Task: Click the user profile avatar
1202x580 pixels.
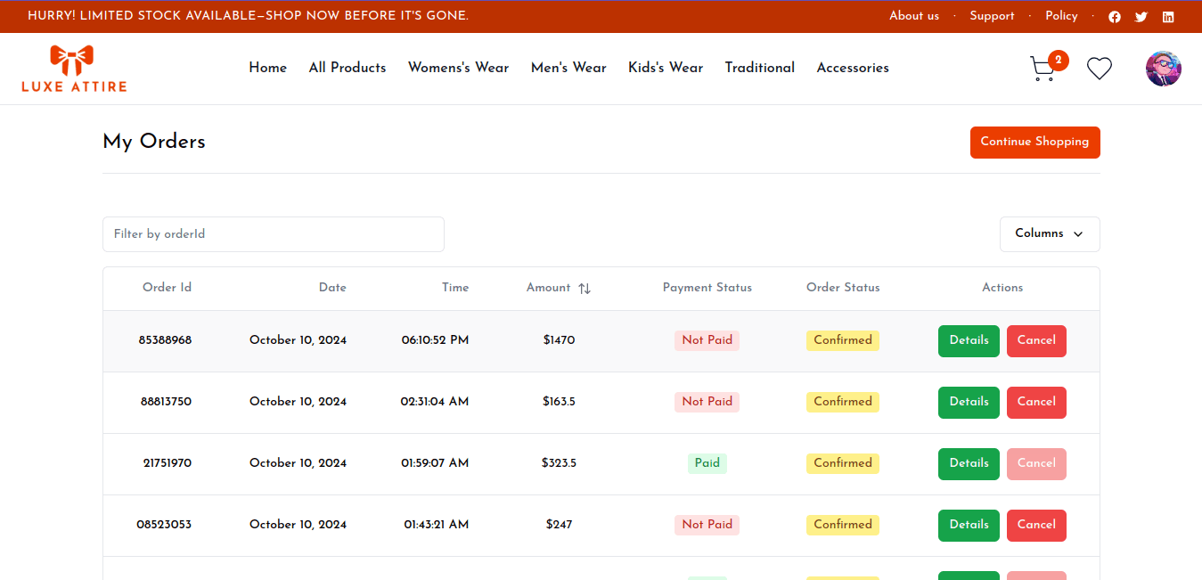Action: tap(1163, 69)
